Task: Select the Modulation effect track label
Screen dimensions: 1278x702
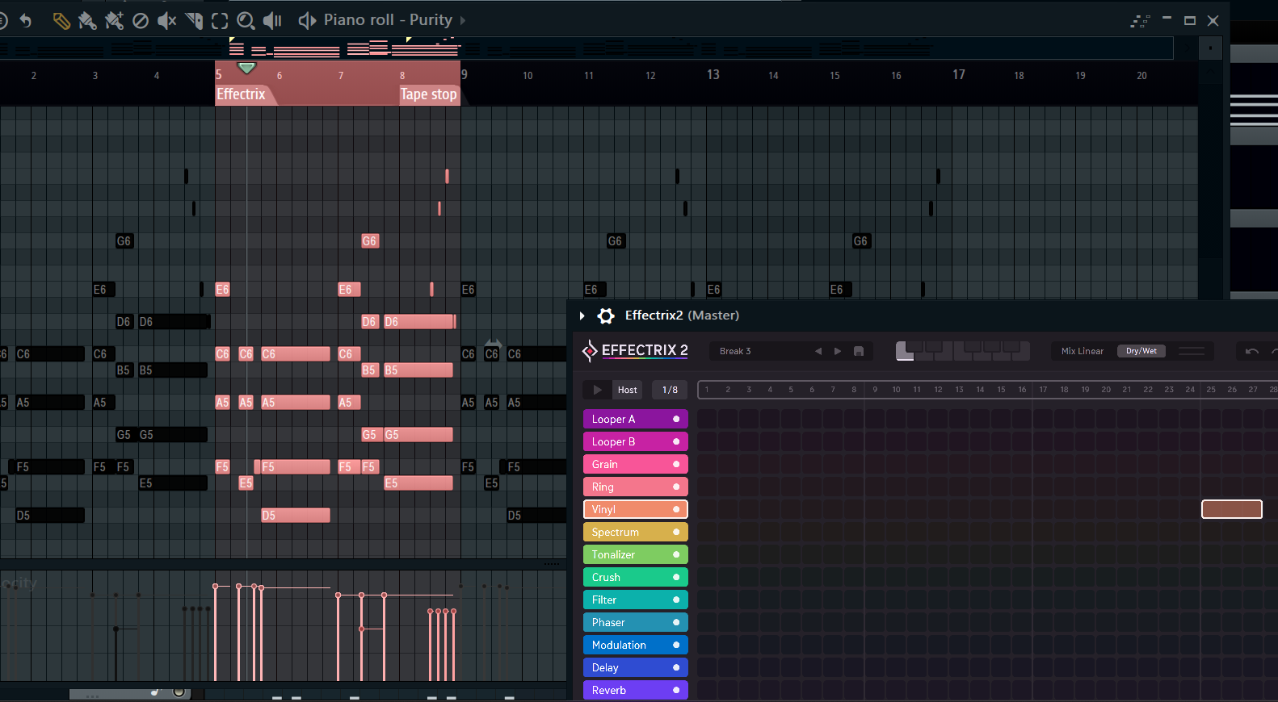Action: pyautogui.click(x=619, y=645)
